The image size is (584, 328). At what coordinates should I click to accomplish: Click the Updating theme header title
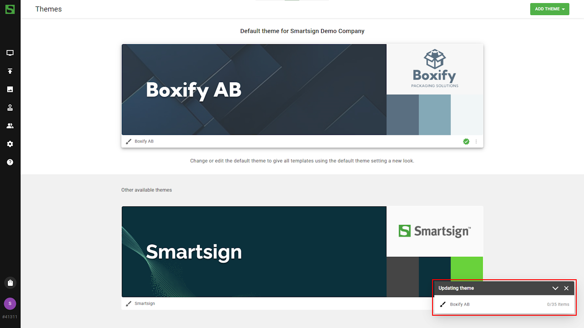(456, 288)
